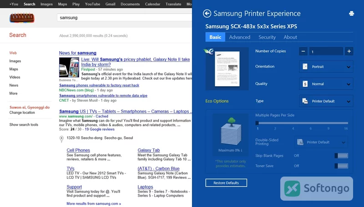Open Samsung smartphones vulnerable to remote data wipe
Screen dimensions: 364x207
[103, 95]
